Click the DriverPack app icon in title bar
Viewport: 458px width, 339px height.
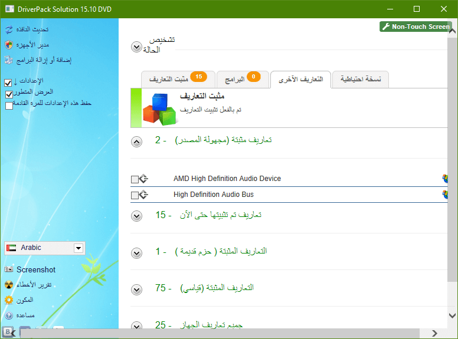[9, 9]
